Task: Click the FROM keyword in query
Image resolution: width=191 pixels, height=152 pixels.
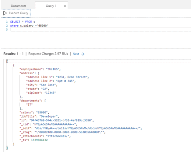Action: (x=29, y=22)
